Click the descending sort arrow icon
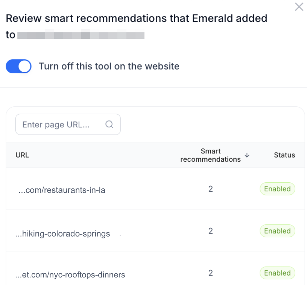 click(247, 155)
